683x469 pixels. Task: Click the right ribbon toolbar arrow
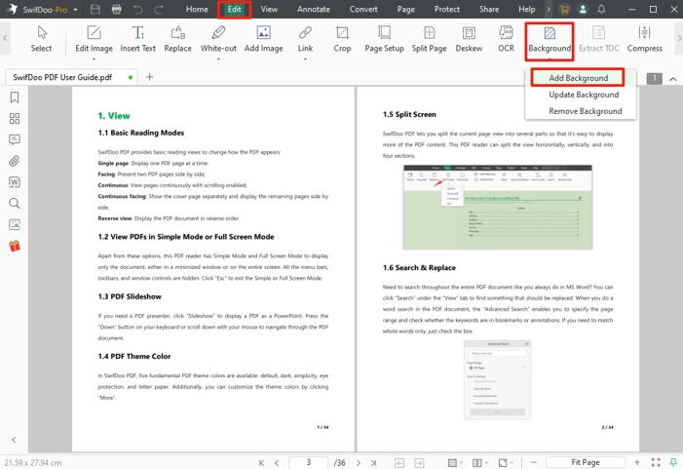tap(679, 38)
